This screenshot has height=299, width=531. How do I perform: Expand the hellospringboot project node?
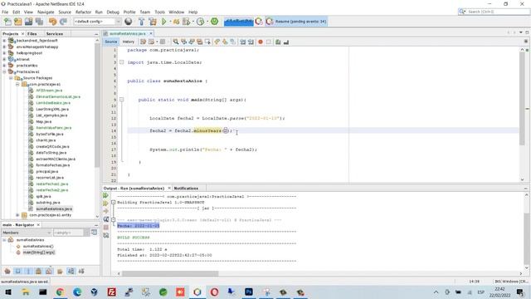4,53
